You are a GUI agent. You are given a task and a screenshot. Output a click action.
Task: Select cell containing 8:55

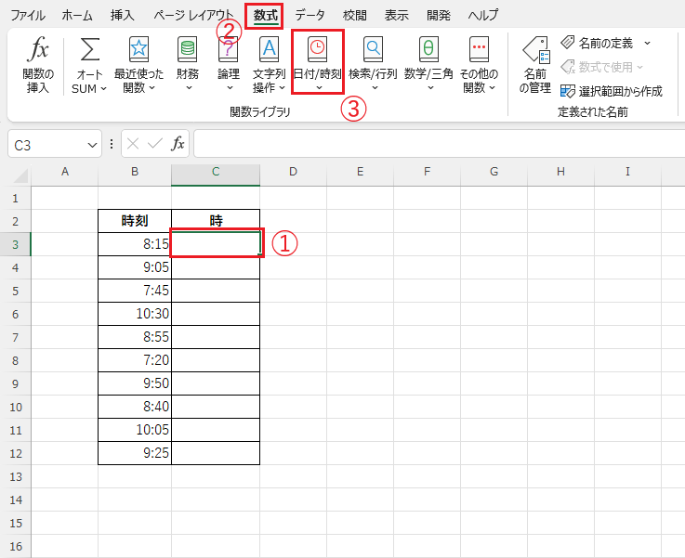pos(135,337)
